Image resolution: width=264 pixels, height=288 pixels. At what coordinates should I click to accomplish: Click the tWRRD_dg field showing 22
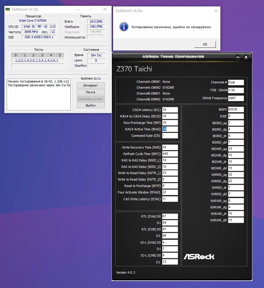click(236, 181)
